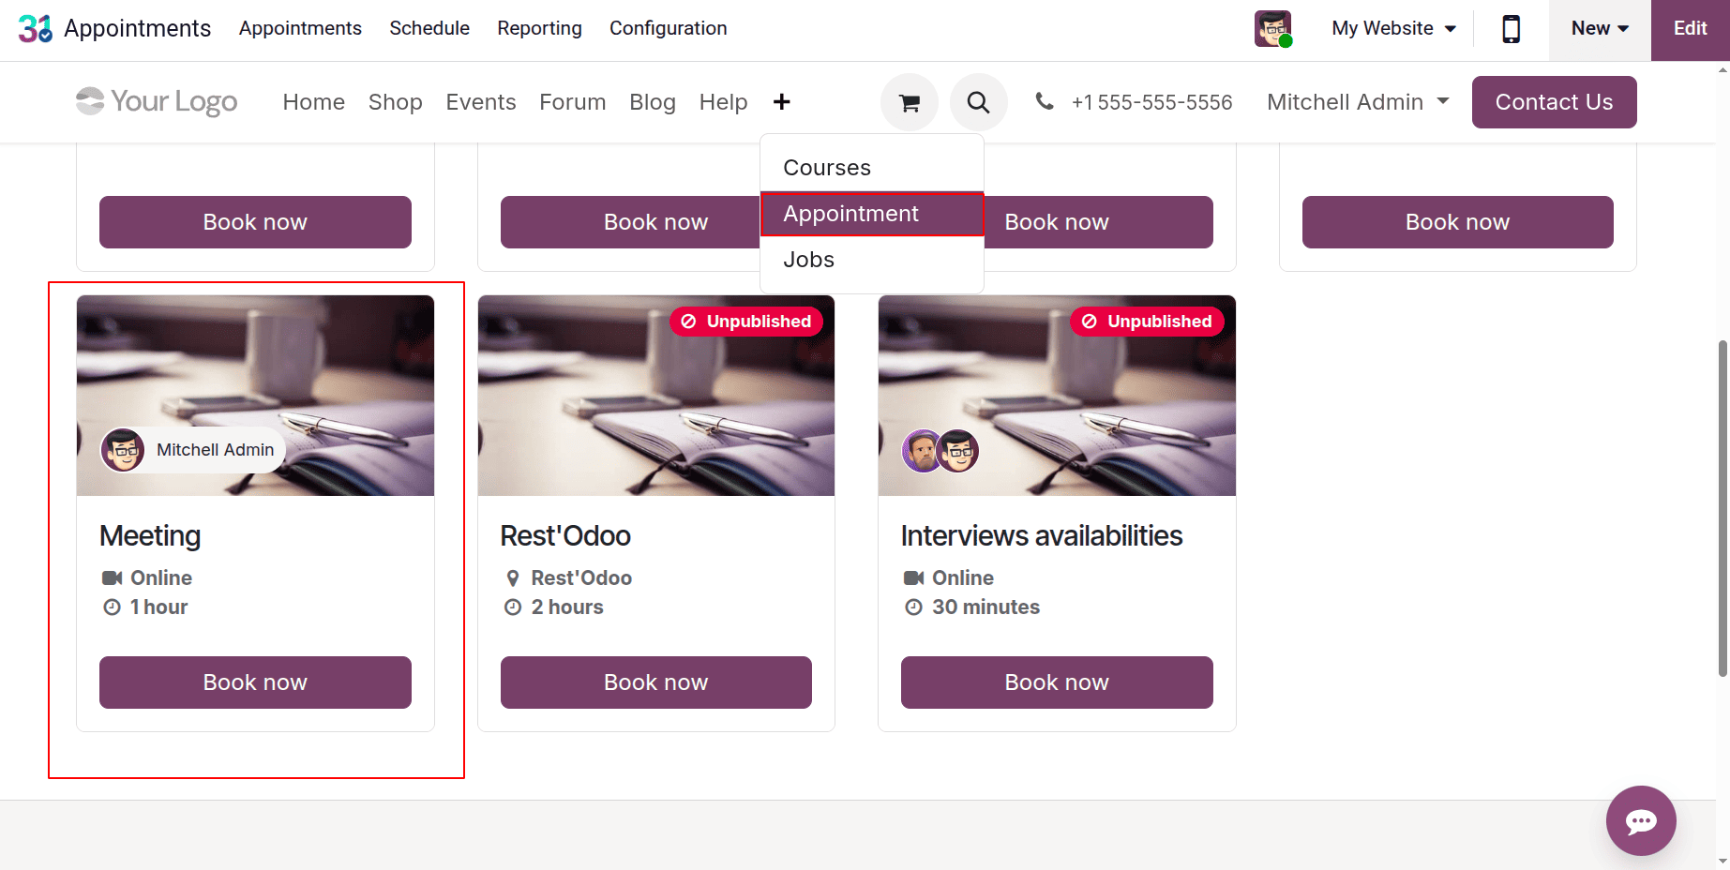Screen dimensions: 1730x870
Task: Click Book now on Interviews availabilities card
Action: (1057, 682)
